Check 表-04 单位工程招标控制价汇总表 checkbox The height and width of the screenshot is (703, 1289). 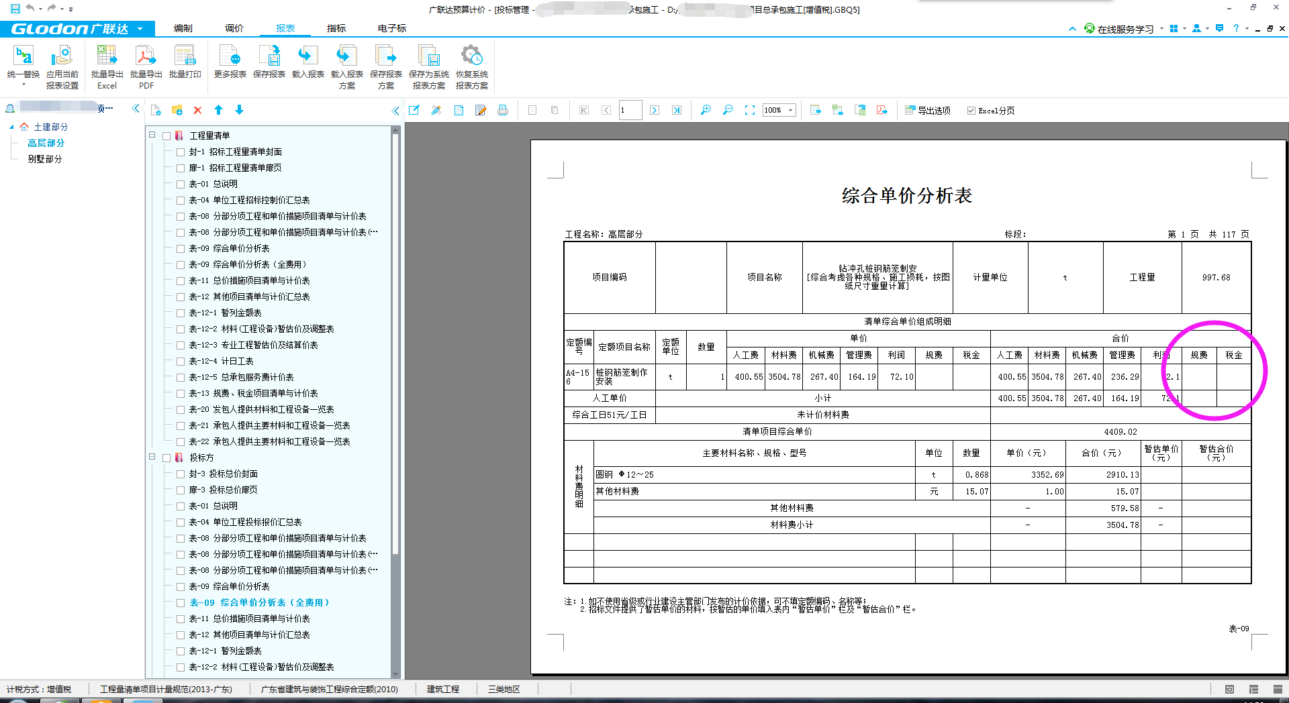181,200
